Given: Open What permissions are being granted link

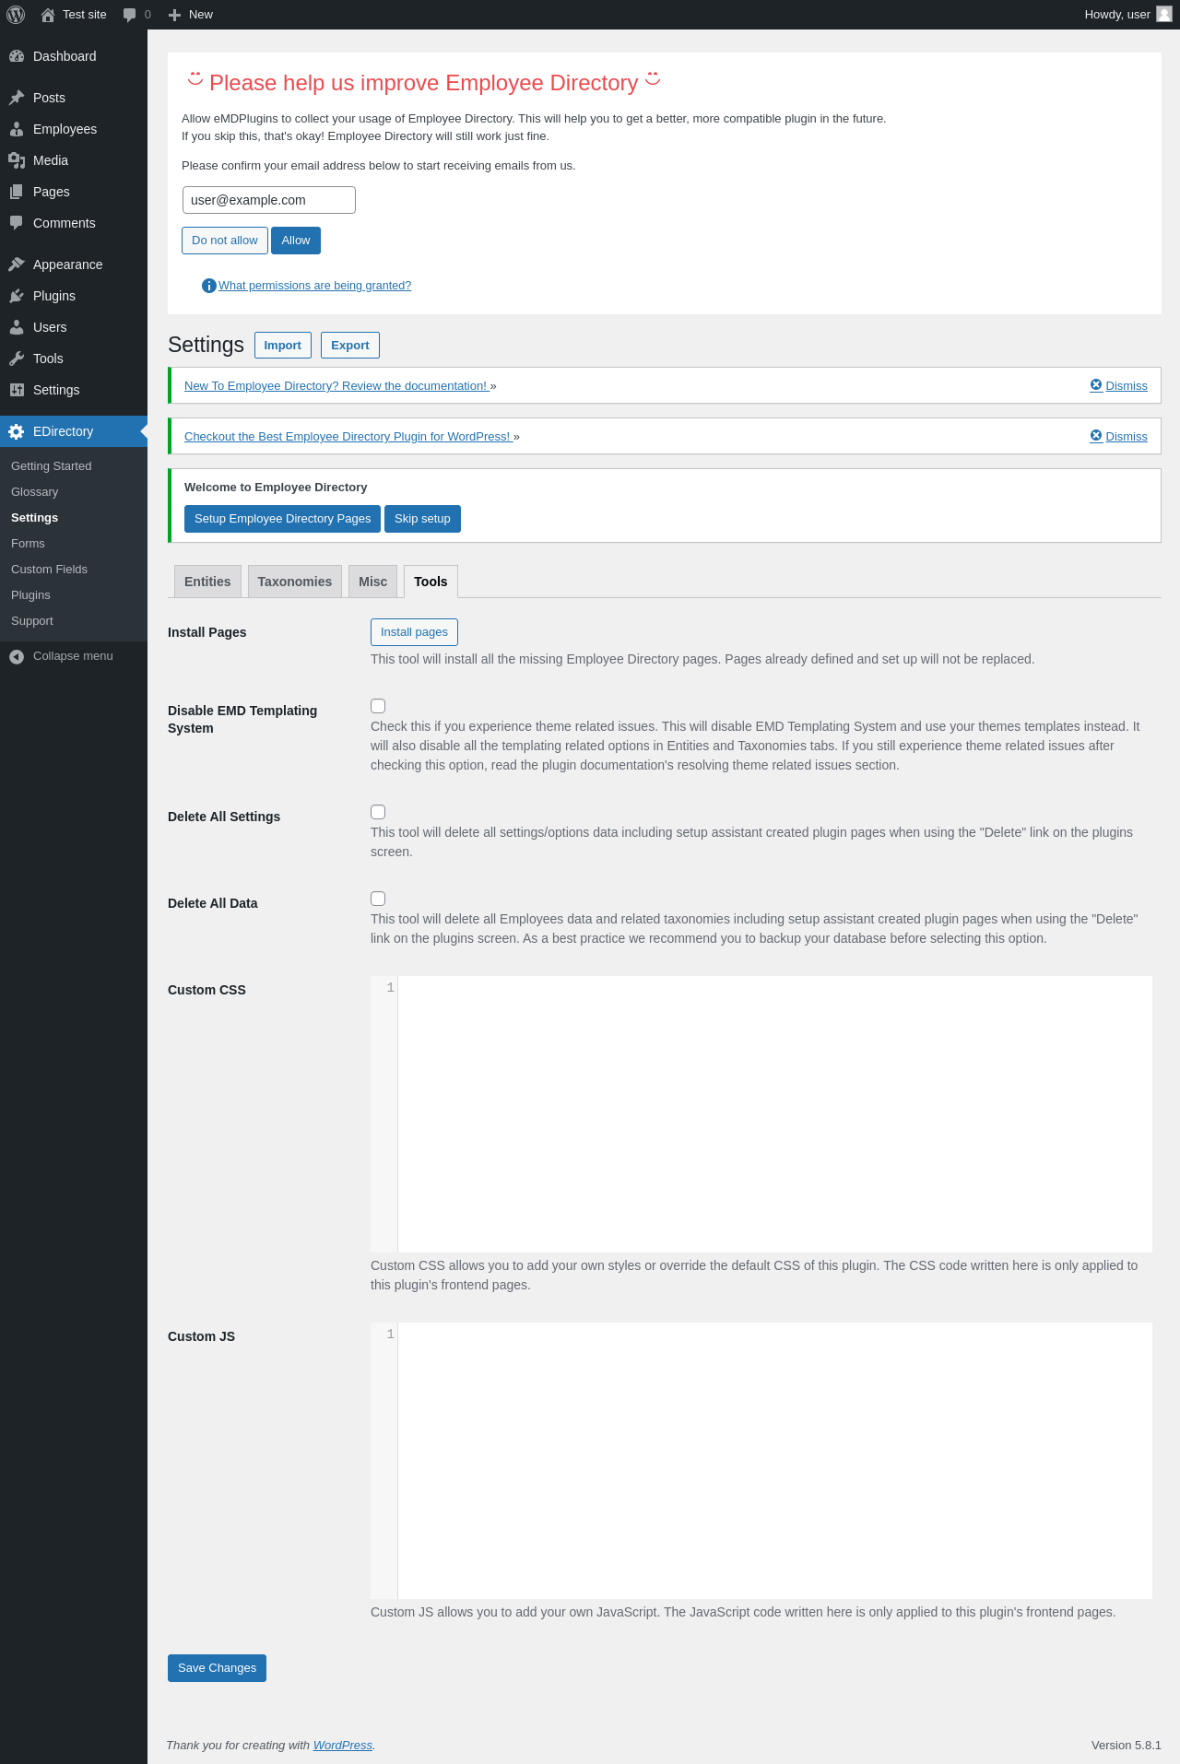Looking at the screenshot, I should (315, 286).
